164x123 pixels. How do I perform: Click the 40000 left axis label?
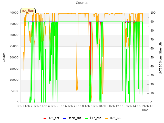tap(14, 13)
